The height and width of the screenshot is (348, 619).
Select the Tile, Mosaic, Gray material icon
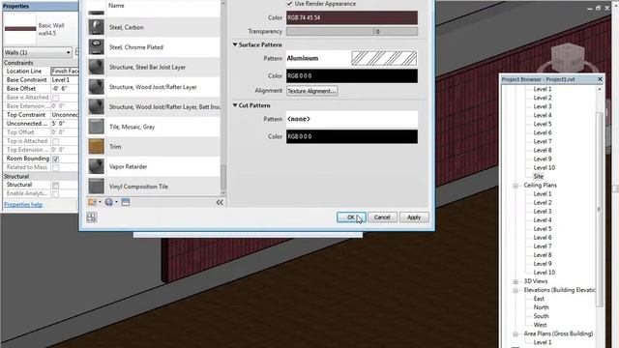(96, 127)
